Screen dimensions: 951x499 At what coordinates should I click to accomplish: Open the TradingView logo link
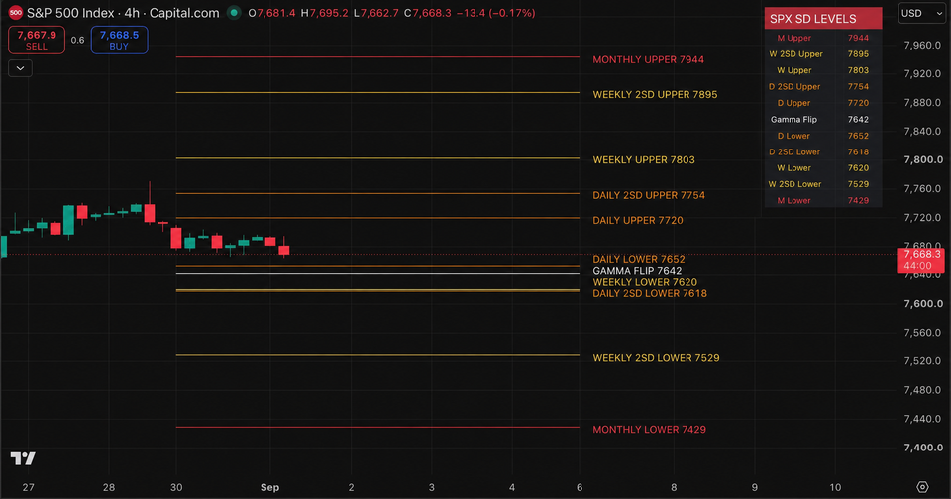coord(23,458)
